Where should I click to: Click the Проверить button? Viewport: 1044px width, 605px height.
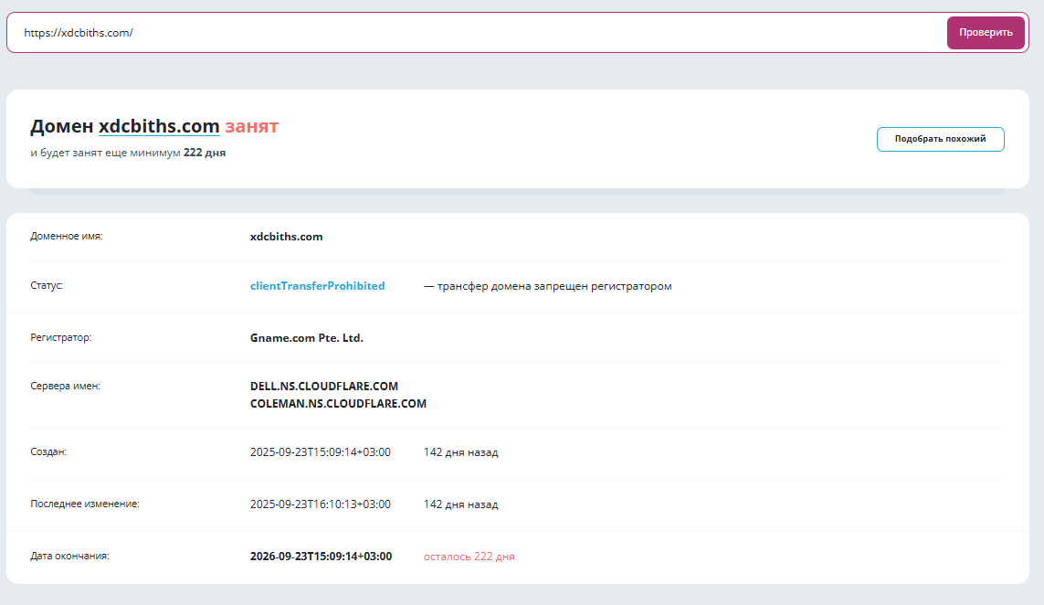click(986, 32)
